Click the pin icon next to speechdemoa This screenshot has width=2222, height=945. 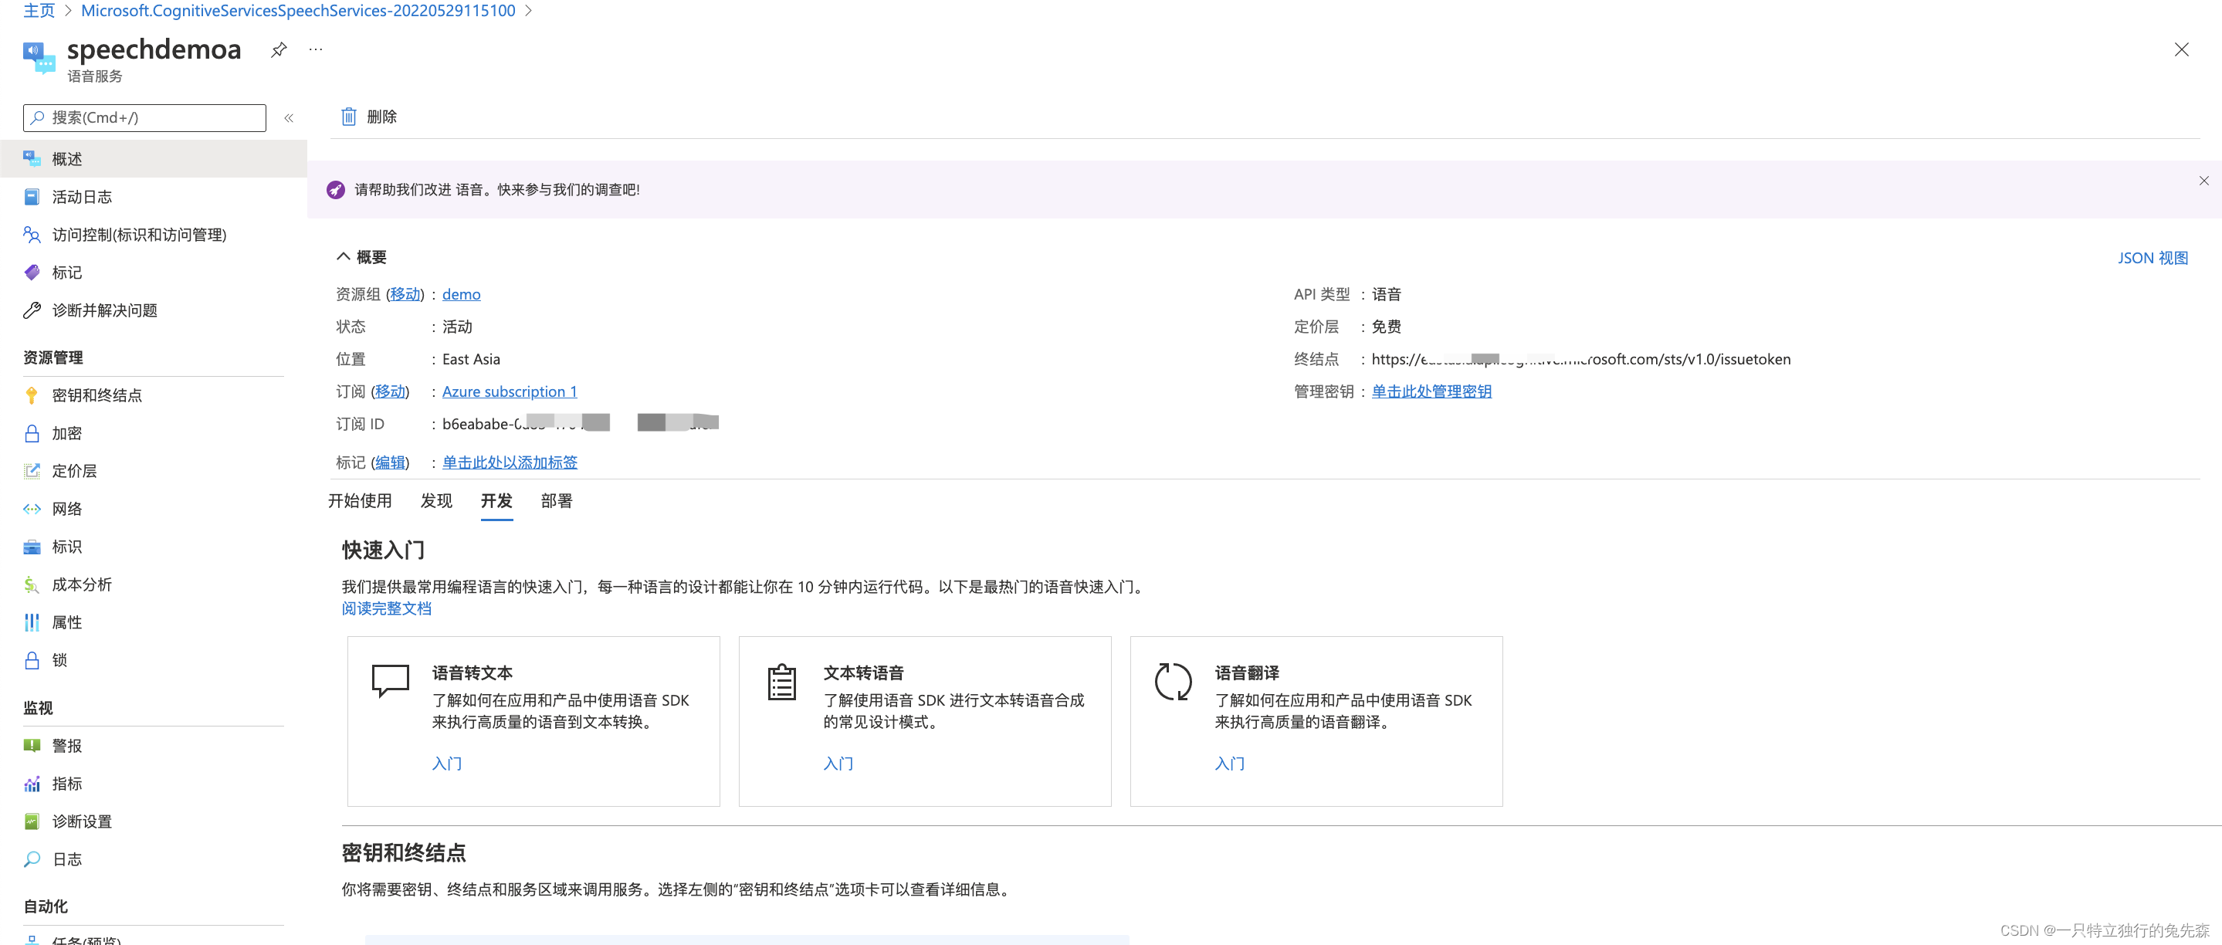[x=278, y=50]
